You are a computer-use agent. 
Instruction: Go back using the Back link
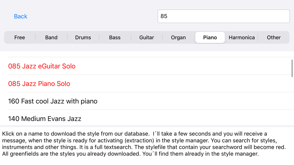(21, 16)
